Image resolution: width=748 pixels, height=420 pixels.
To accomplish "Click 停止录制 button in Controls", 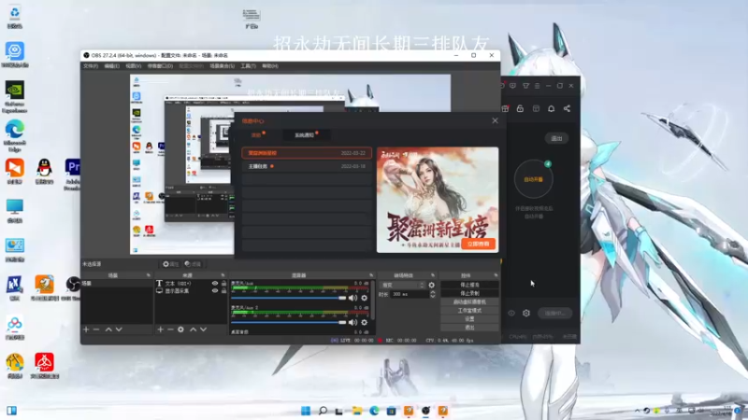I will [470, 293].
